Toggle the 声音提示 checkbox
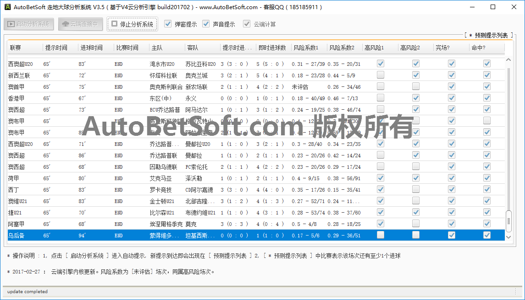This screenshot has width=525, height=300. pos(206,24)
